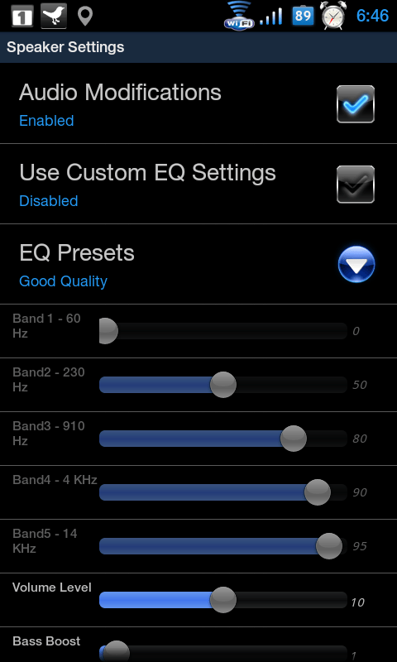Enable the Use Custom EQ Settings checkbox
This screenshot has width=397, height=662.
[x=356, y=184]
